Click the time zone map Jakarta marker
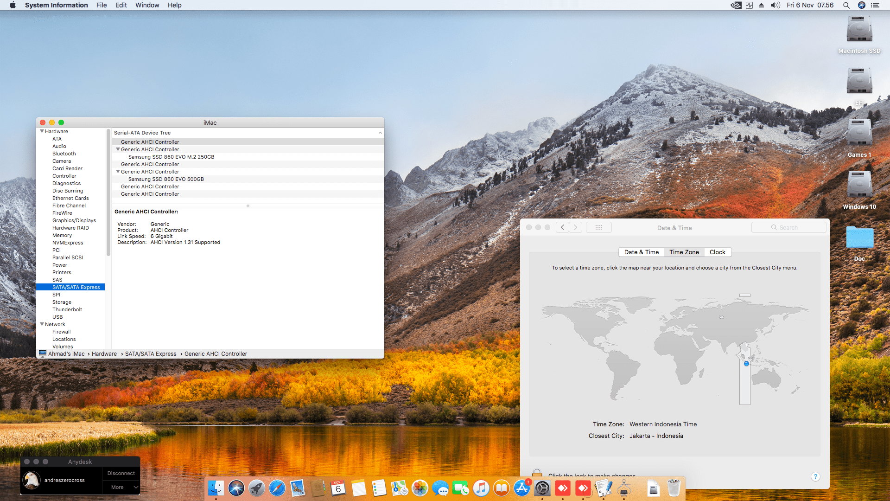This screenshot has width=890, height=501. point(746,364)
